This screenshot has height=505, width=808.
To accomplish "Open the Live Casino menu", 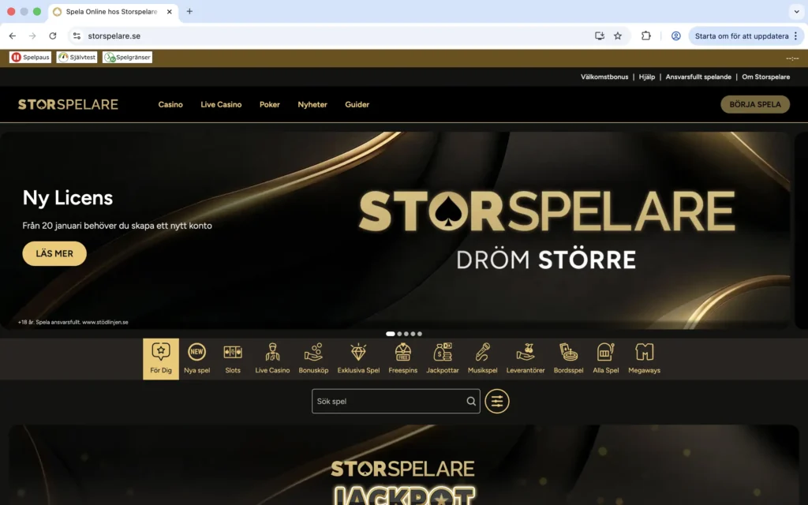I will click(x=221, y=104).
